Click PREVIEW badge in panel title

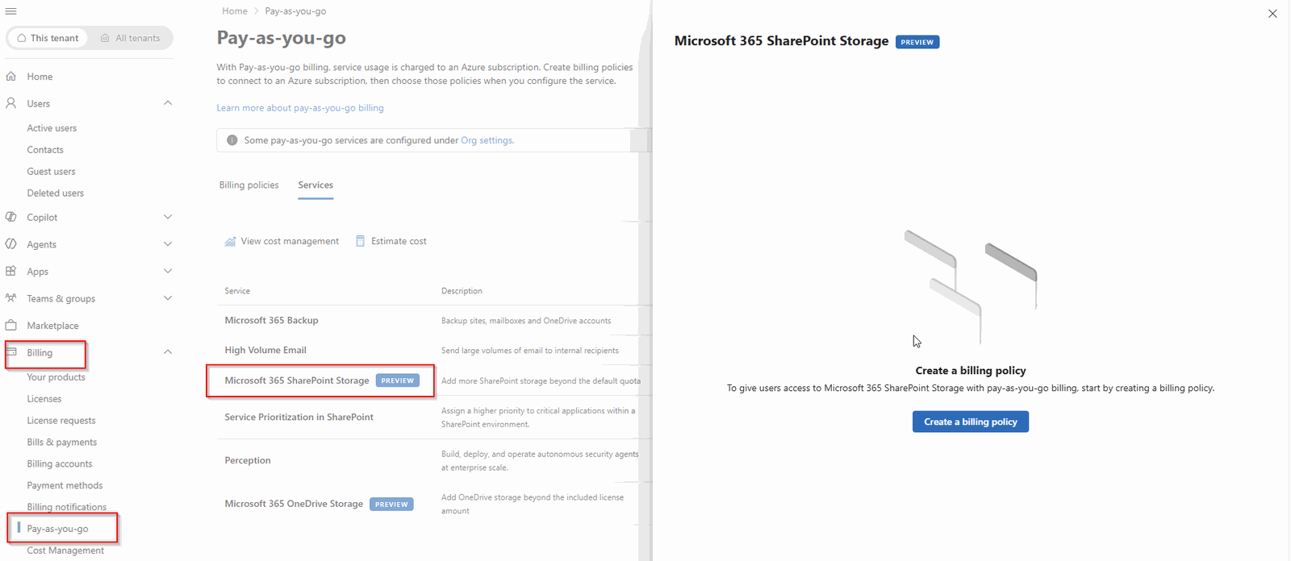917,42
